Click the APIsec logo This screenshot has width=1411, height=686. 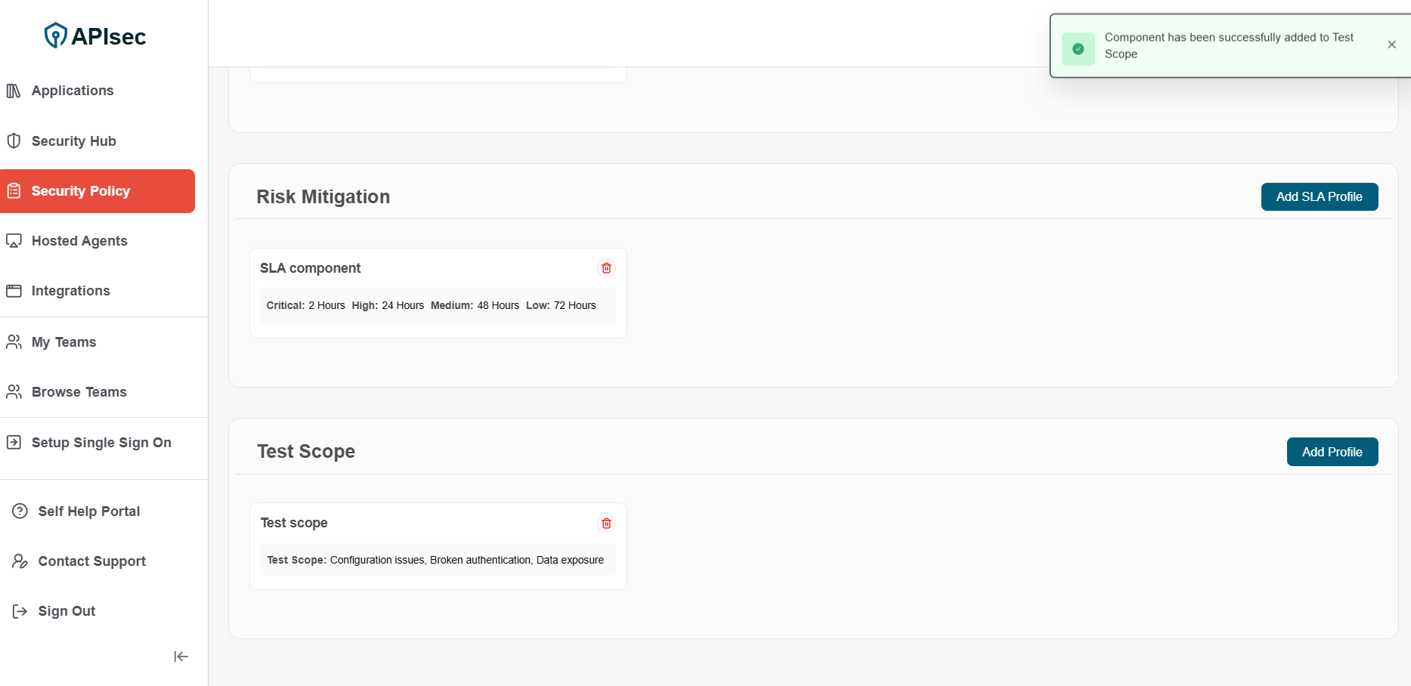tap(95, 36)
